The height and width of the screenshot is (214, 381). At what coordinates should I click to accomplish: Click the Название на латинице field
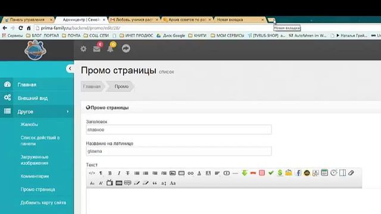tap(179, 151)
